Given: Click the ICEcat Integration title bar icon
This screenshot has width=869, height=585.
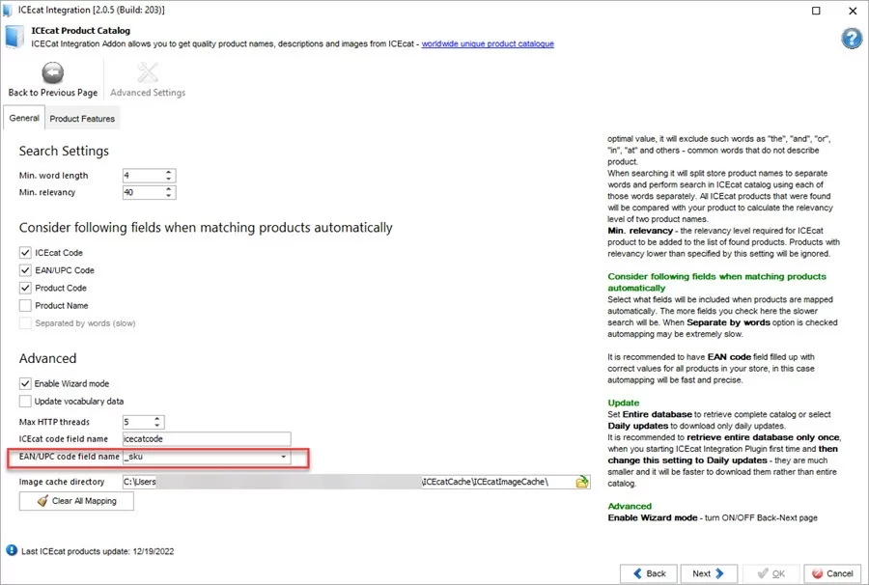Looking at the screenshot, I should pyautogui.click(x=10, y=11).
